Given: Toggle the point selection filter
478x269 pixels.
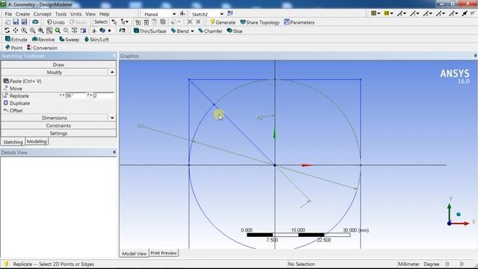Looking at the screenshot, I should 137,22.
